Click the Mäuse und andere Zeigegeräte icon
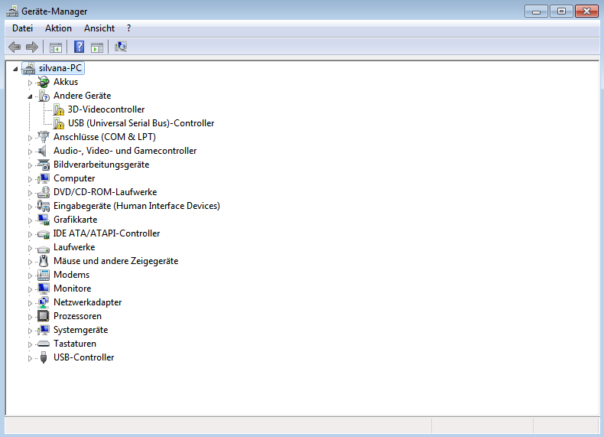The width and height of the screenshot is (604, 437). point(44,261)
